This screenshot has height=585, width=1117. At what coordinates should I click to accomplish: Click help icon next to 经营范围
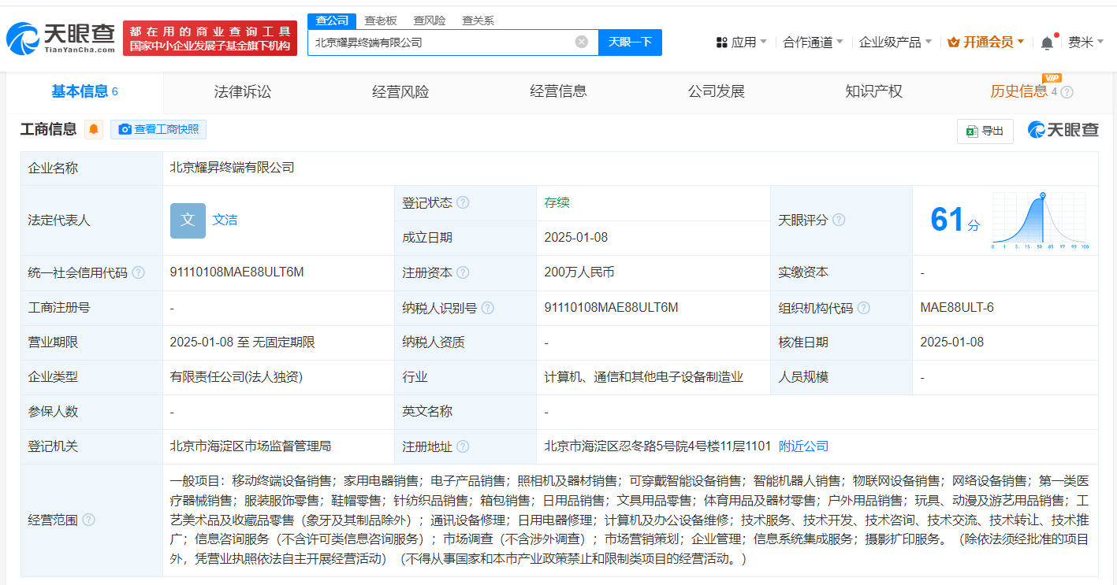click(89, 520)
